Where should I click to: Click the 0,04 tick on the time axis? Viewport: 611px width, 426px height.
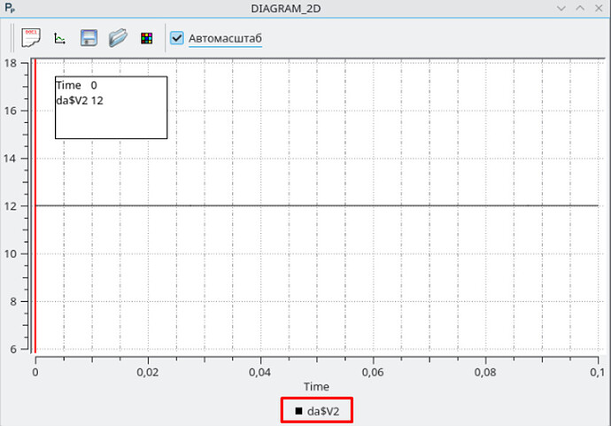pos(260,372)
